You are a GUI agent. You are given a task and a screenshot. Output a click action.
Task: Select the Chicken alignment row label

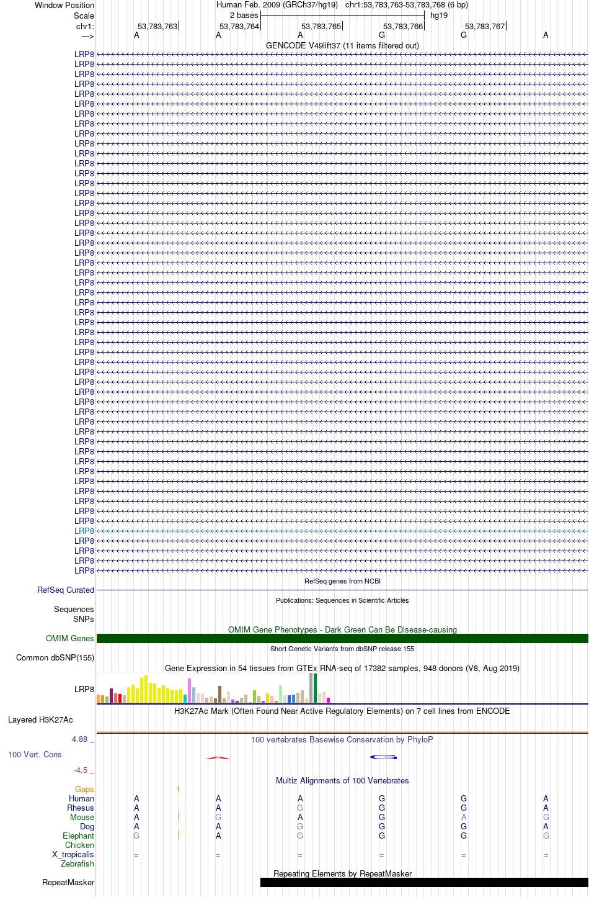80,845
